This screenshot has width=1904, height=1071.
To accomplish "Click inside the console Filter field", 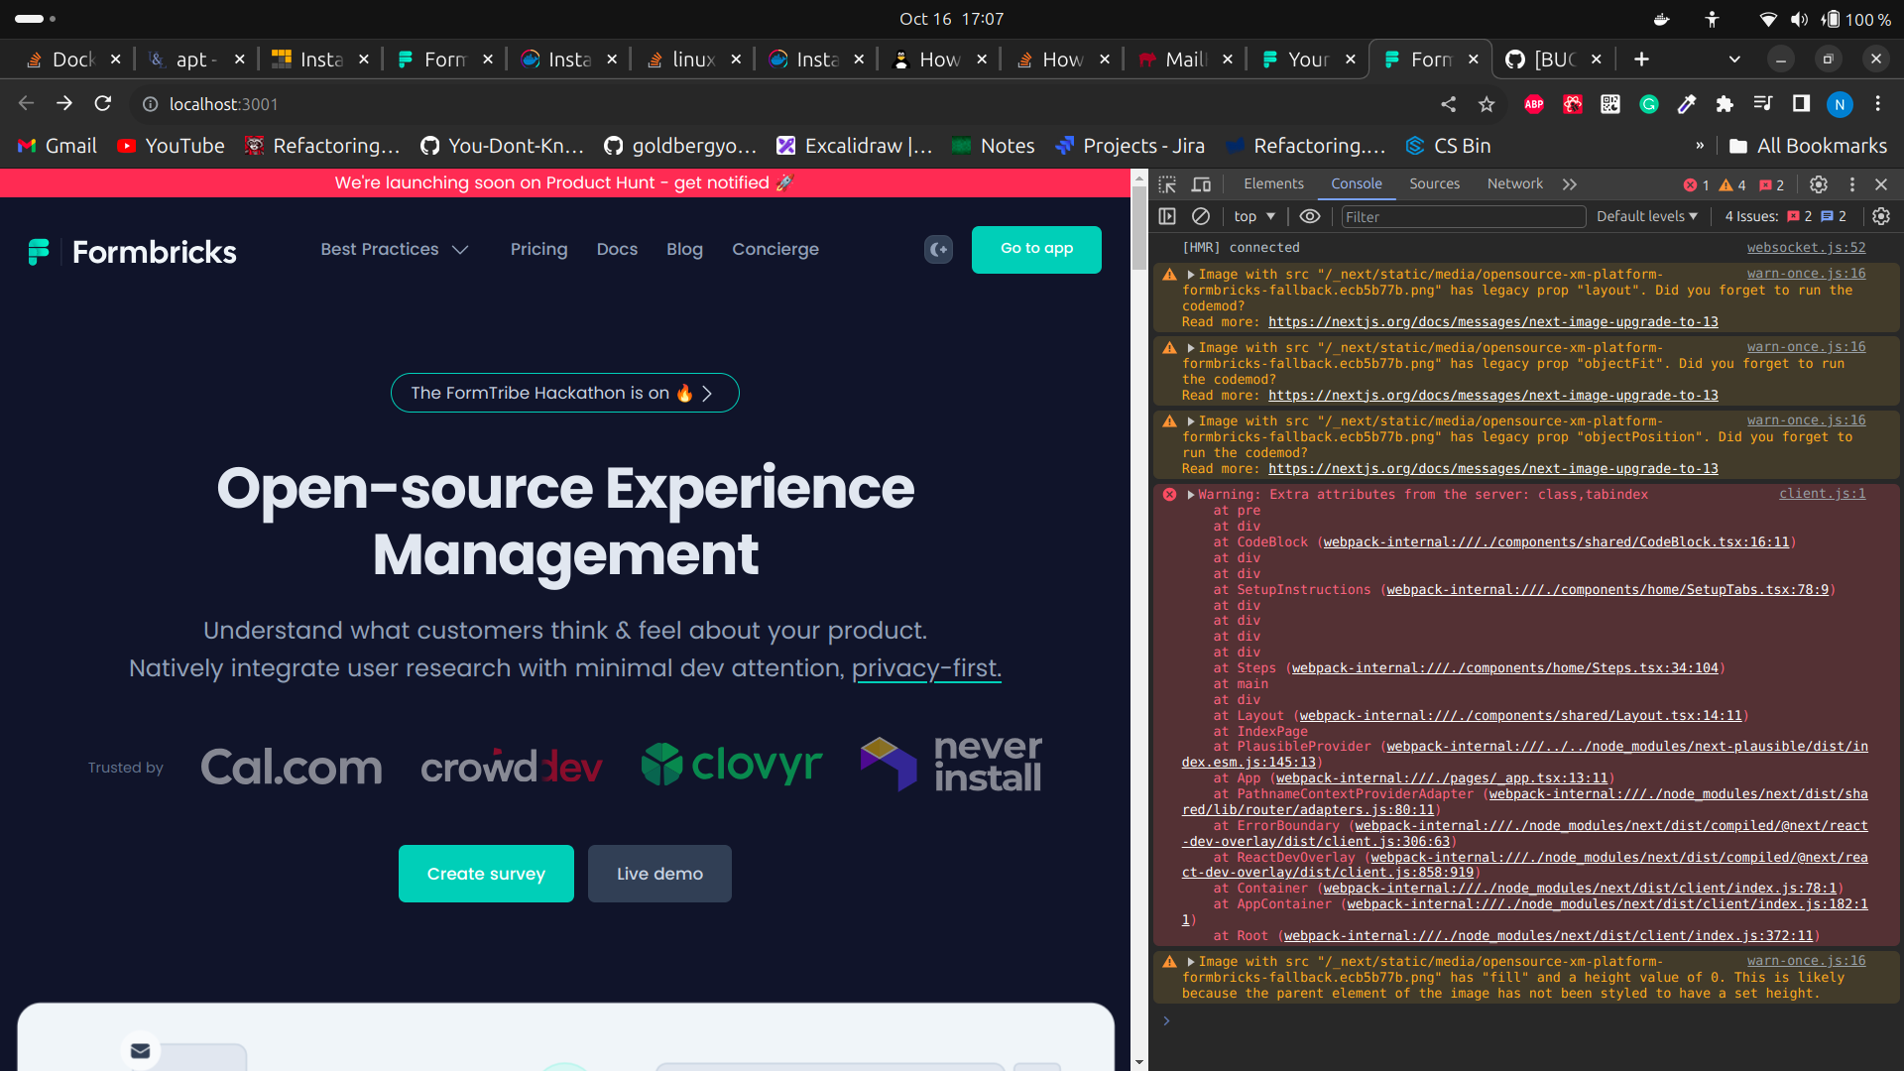I will tap(1463, 216).
